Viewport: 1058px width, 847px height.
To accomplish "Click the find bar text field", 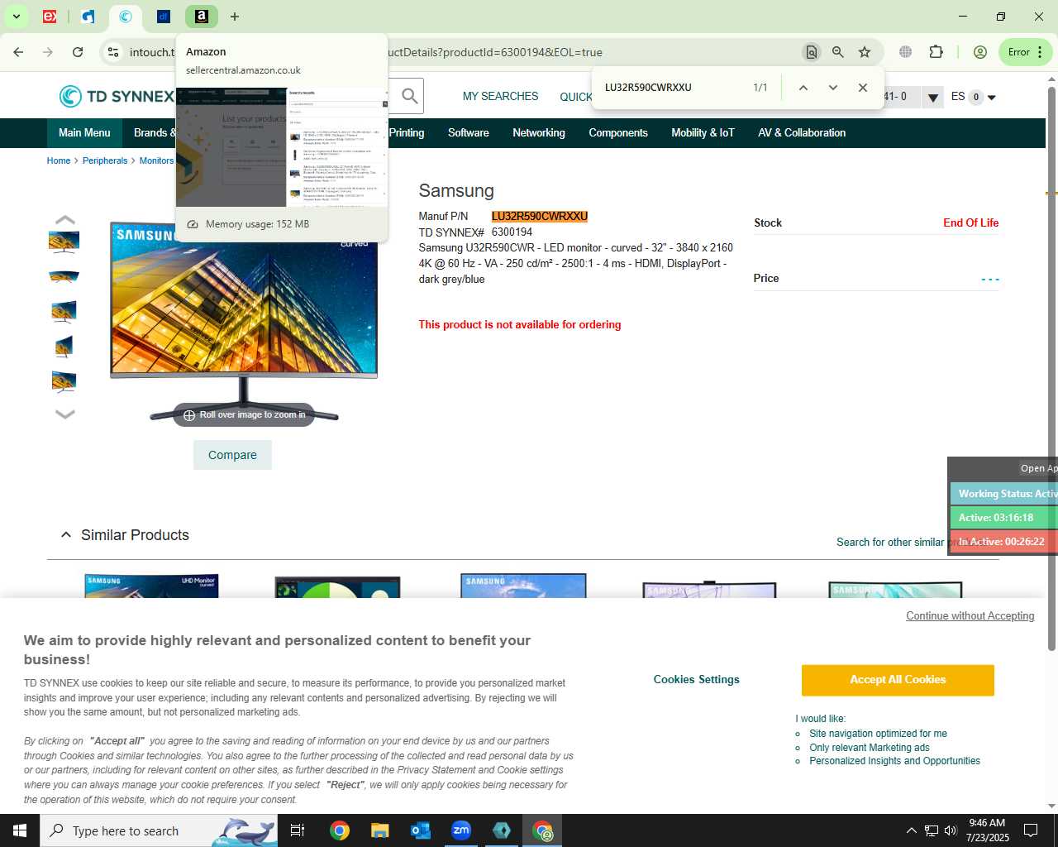I will pyautogui.click(x=674, y=88).
